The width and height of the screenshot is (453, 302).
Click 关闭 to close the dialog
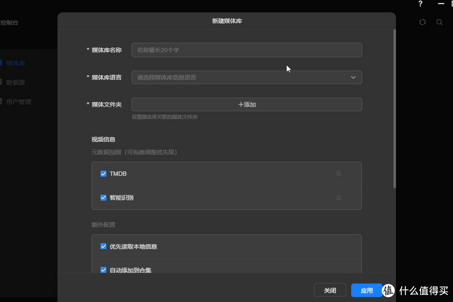click(330, 290)
